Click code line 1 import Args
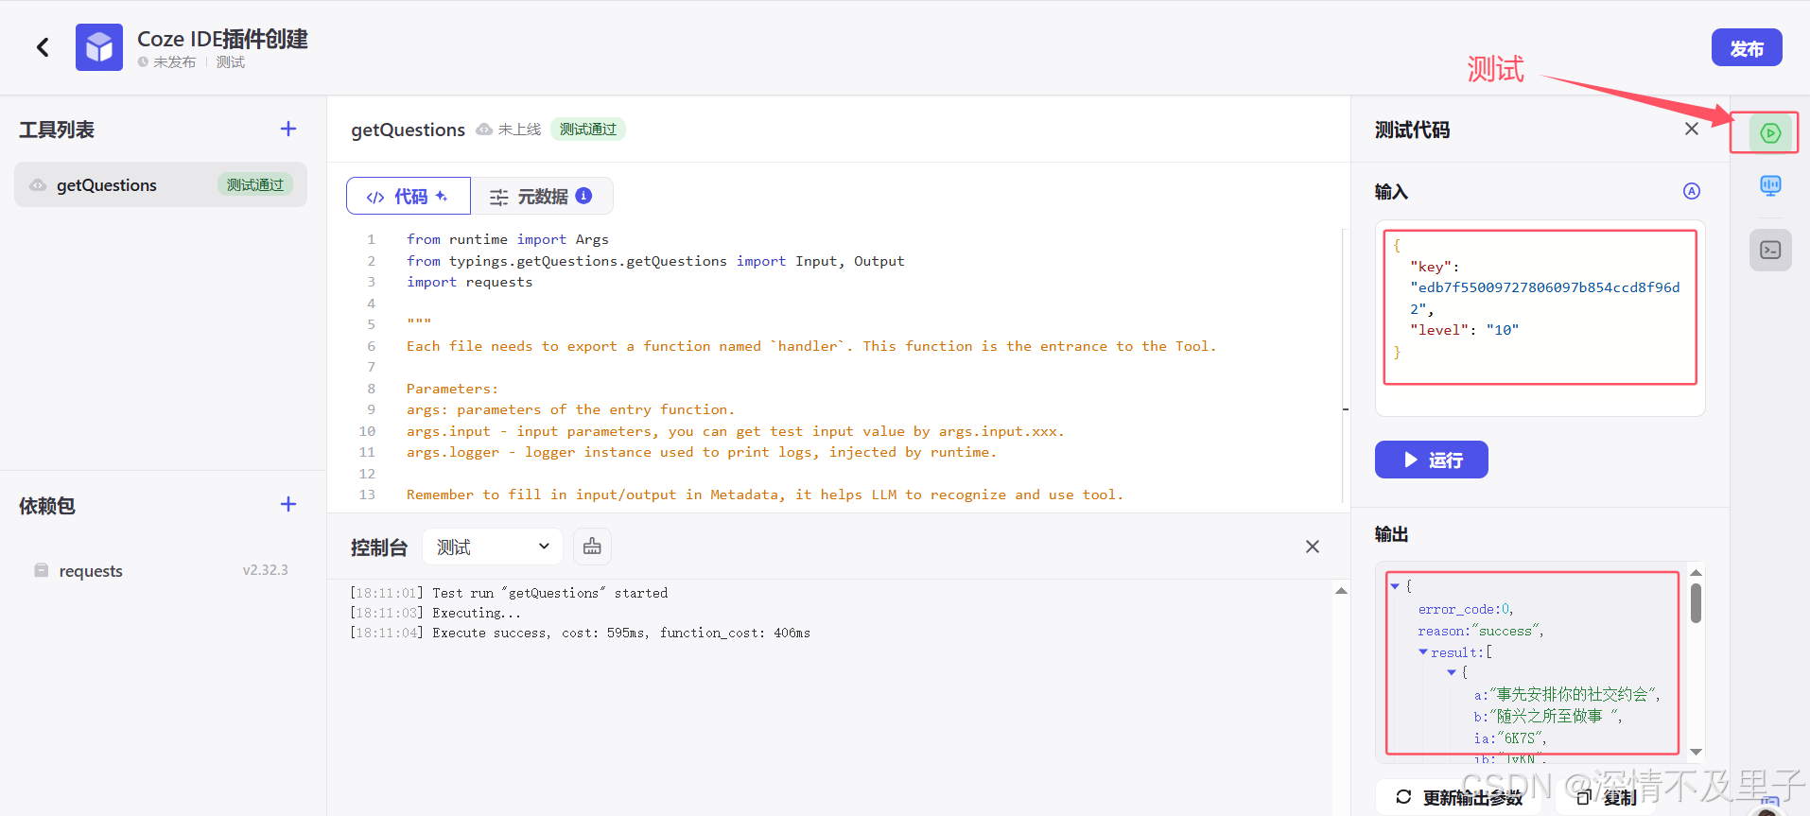 508,239
